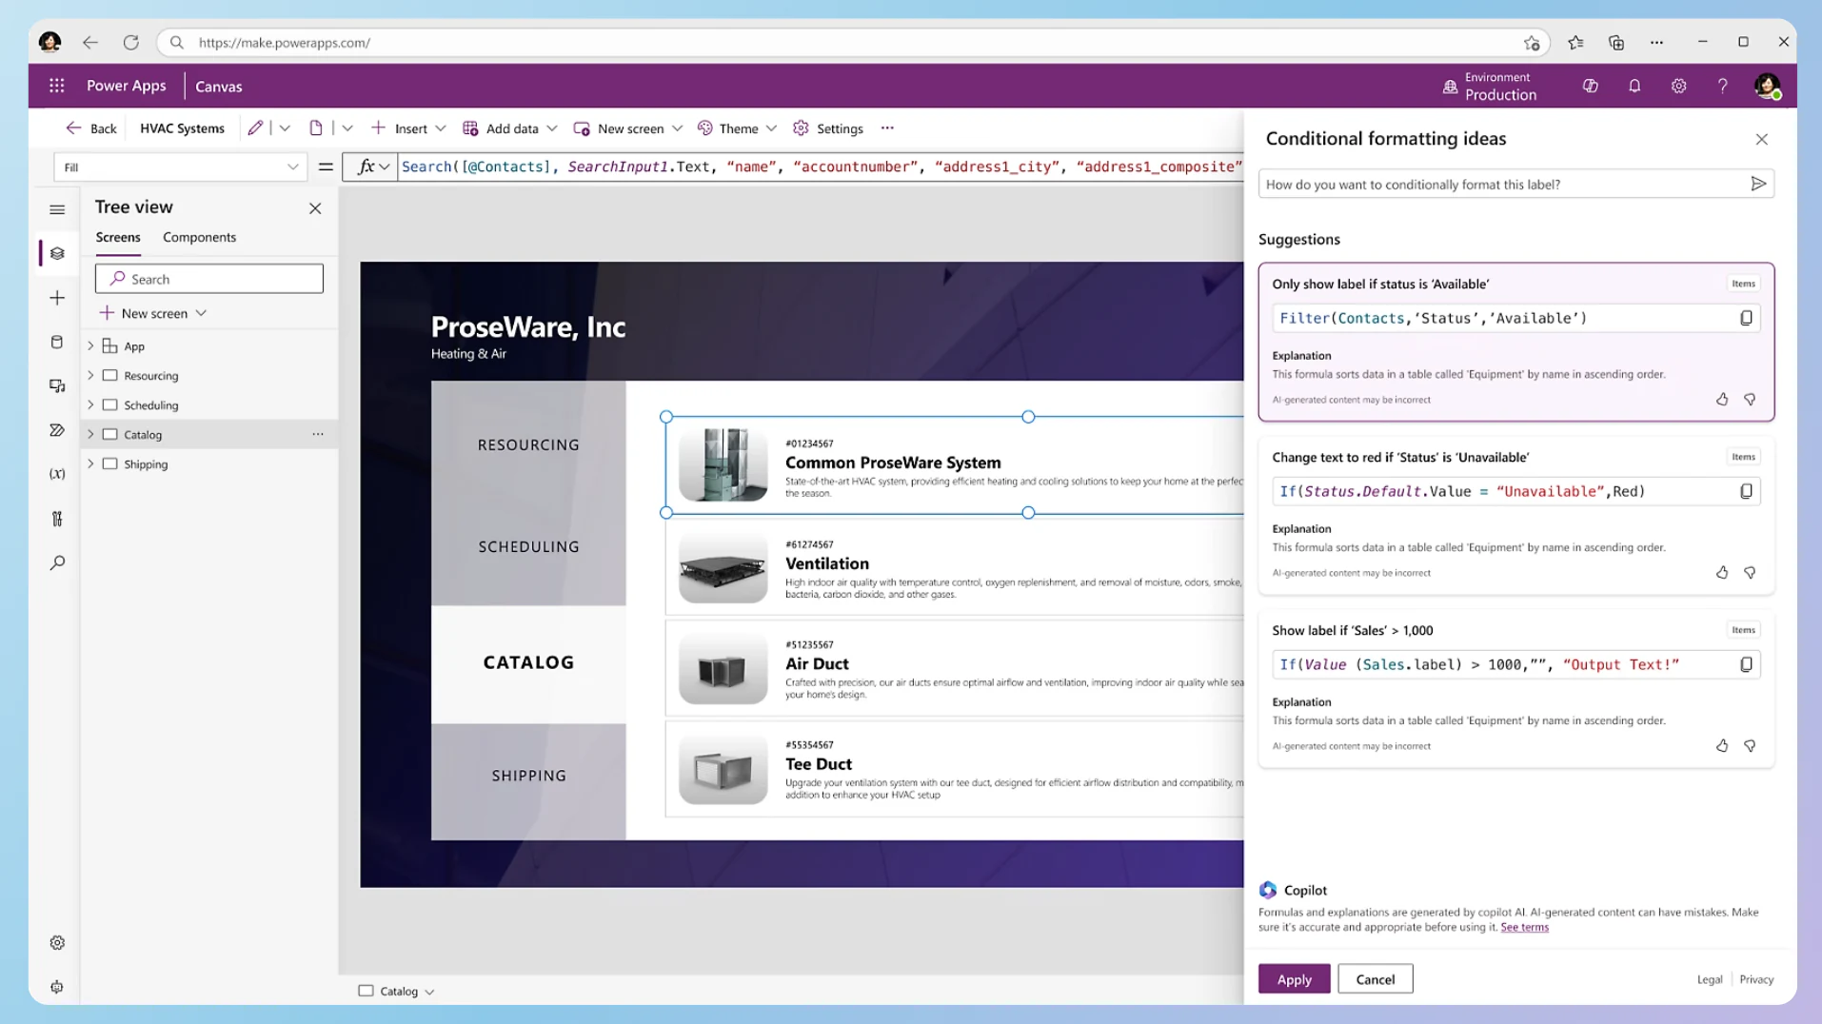Thumbs down the 'Unavailable' suggestion

(x=1750, y=573)
